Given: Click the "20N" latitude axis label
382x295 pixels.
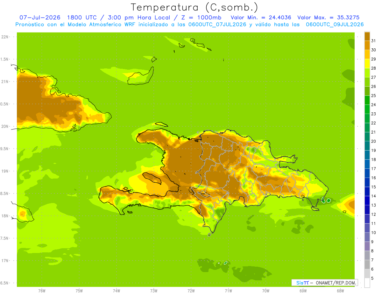Looking at the screenshot, I should 5,126.
